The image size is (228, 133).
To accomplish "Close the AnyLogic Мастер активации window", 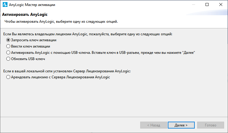I will 221,5.
